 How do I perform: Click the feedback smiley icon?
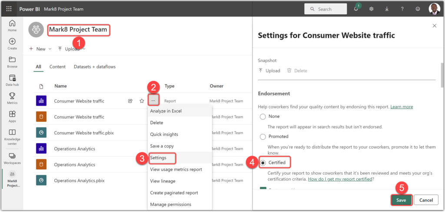click(x=418, y=9)
